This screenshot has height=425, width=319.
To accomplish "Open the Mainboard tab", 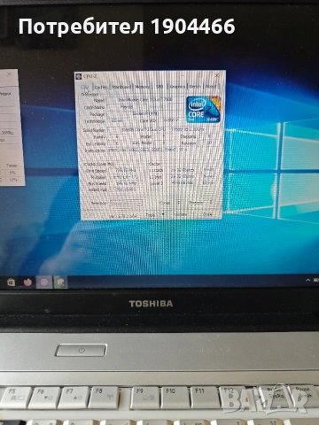I will (121, 87).
